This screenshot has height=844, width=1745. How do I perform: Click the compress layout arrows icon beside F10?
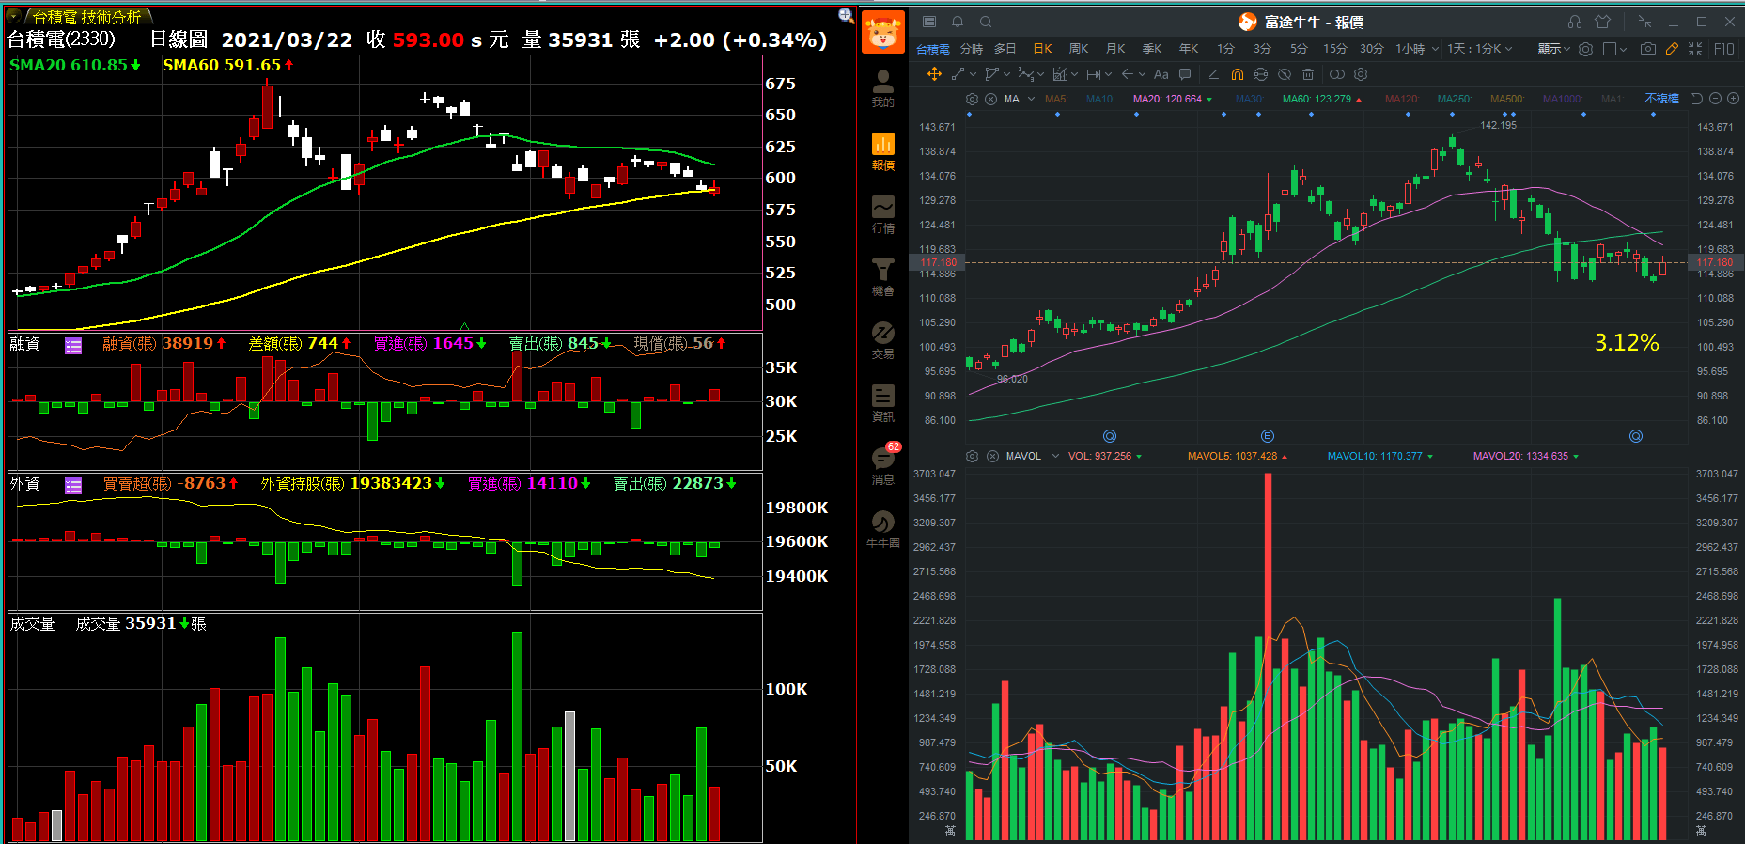click(1695, 49)
